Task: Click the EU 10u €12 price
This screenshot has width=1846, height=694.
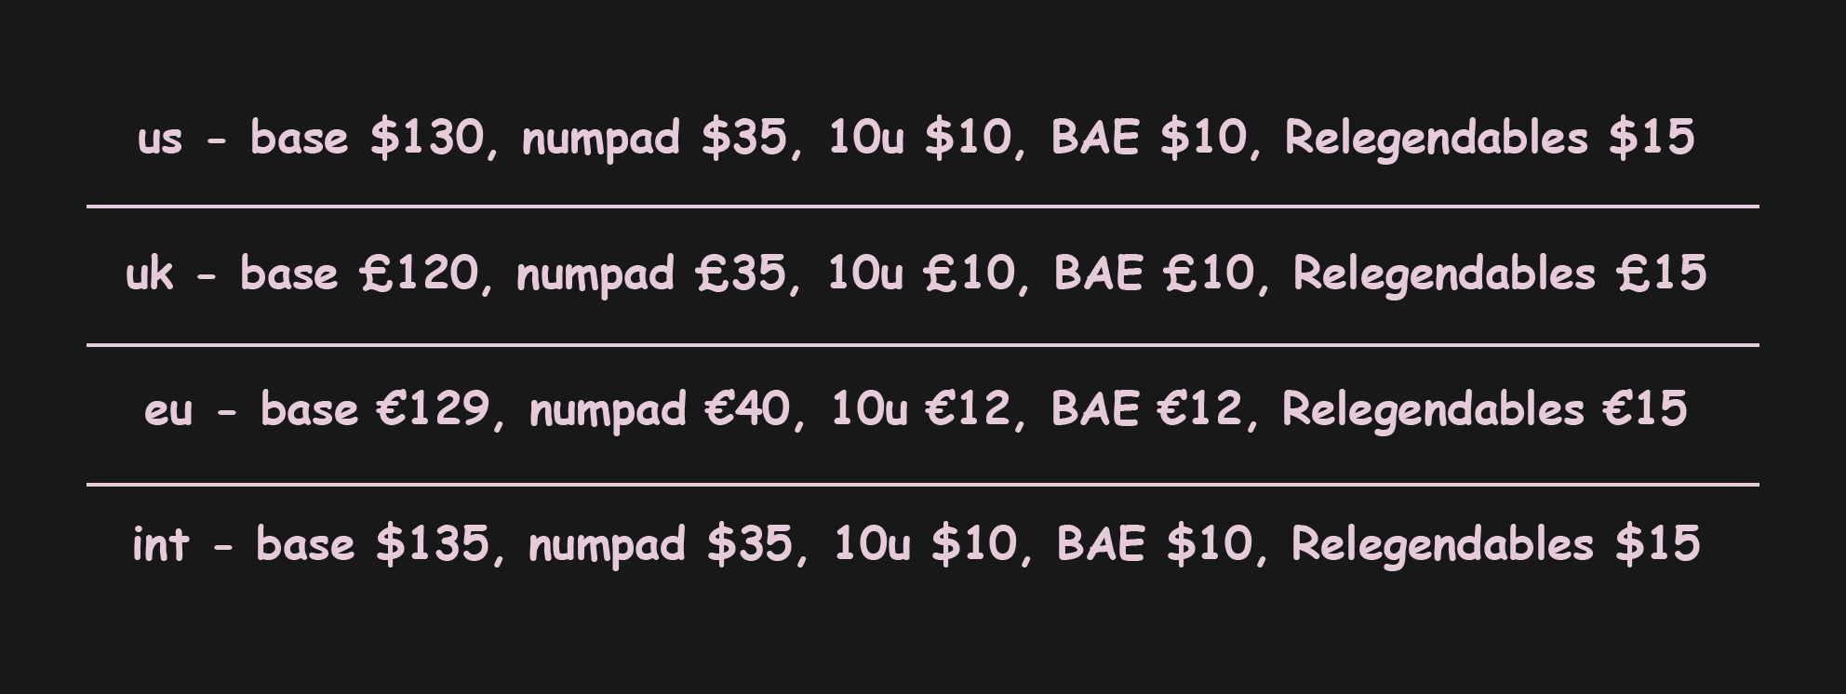Action: tap(970, 410)
